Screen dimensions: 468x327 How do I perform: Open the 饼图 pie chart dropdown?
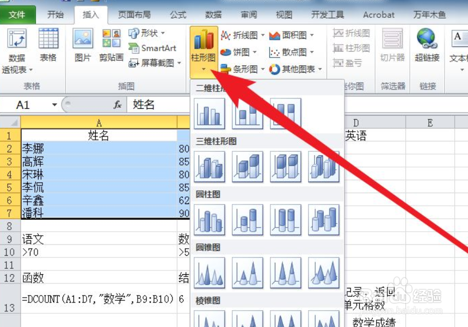pyautogui.click(x=242, y=52)
